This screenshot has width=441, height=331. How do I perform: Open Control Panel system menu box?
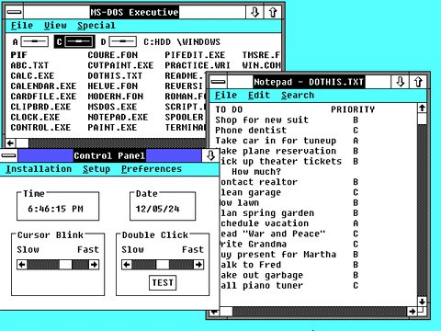coord(8,155)
